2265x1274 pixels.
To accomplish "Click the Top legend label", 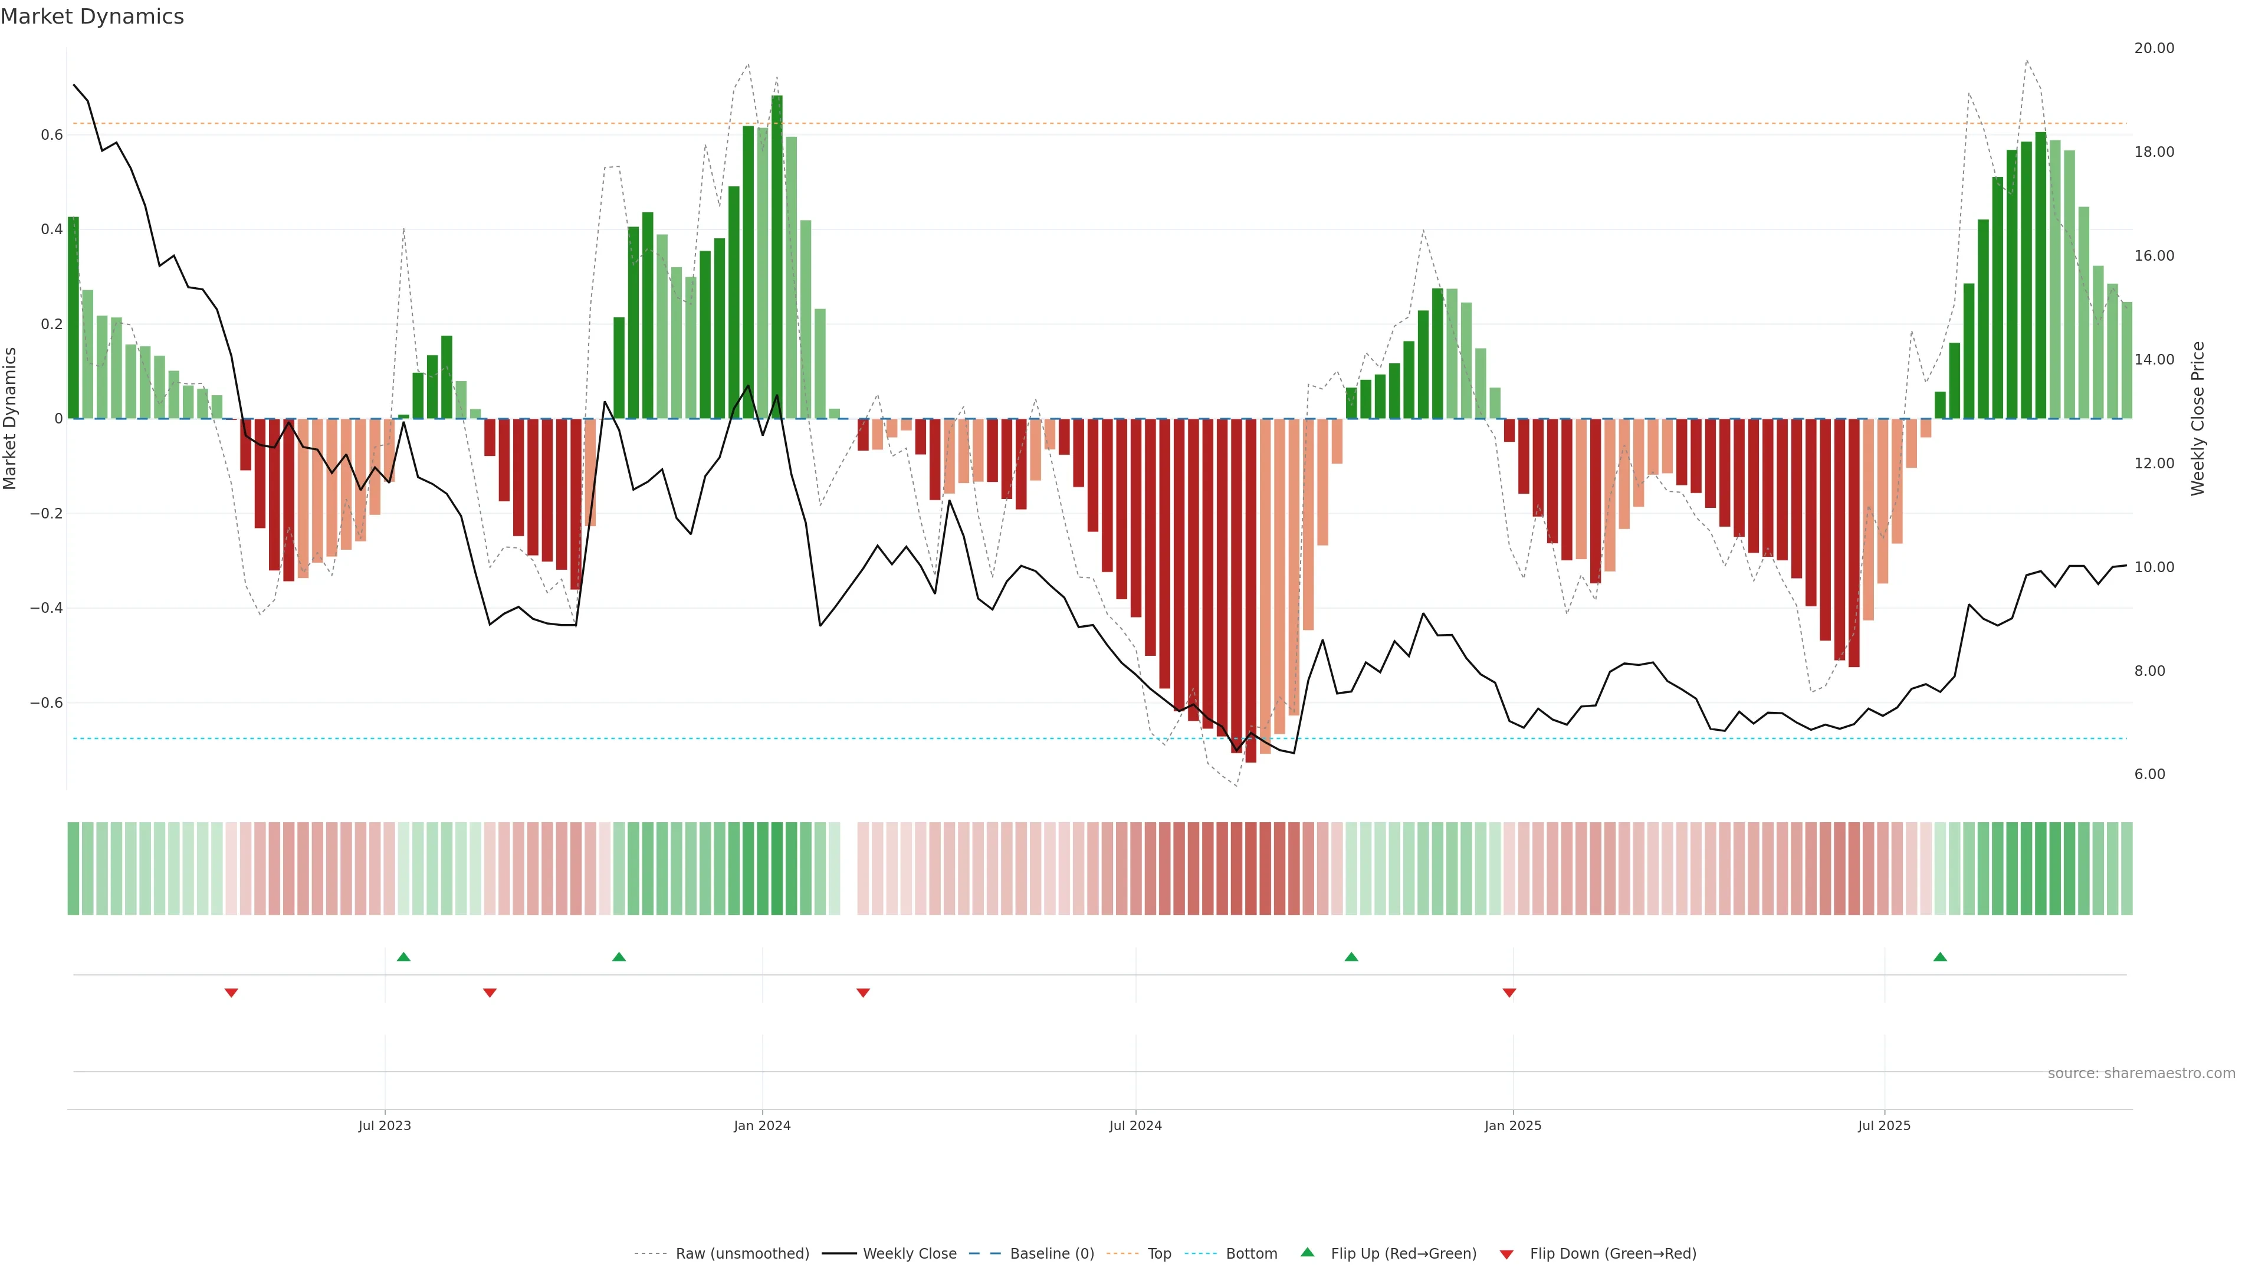I will [1159, 1254].
